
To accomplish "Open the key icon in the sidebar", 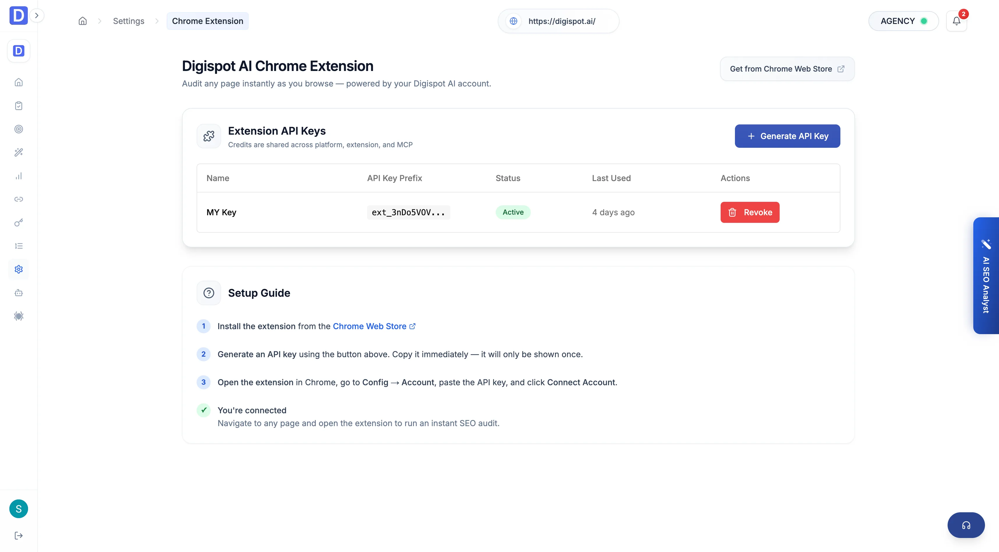I will point(19,223).
